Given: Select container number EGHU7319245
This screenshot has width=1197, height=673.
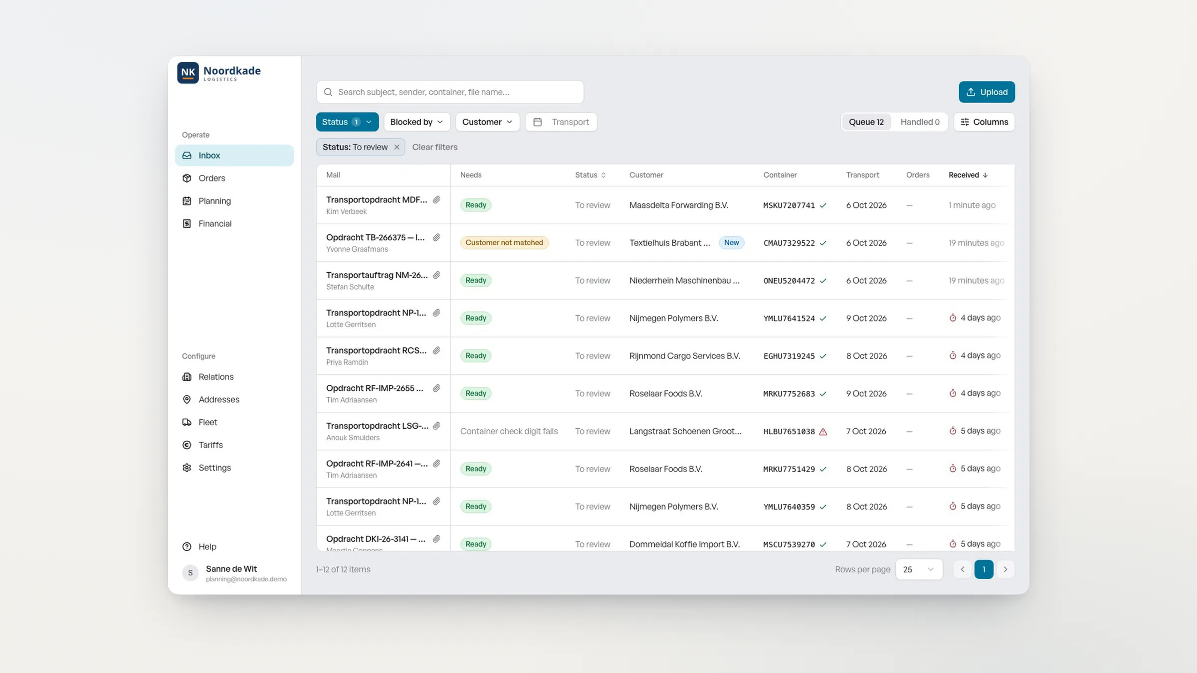Looking at the screenshot, I should [x=789, y=356].
